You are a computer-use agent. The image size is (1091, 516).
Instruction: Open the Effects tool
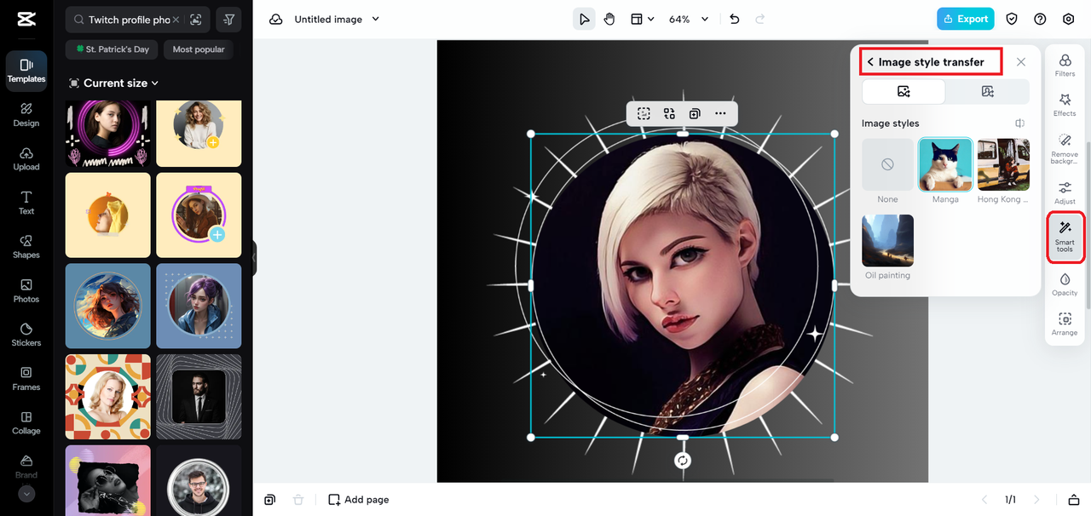click(x=1065, y=105)
